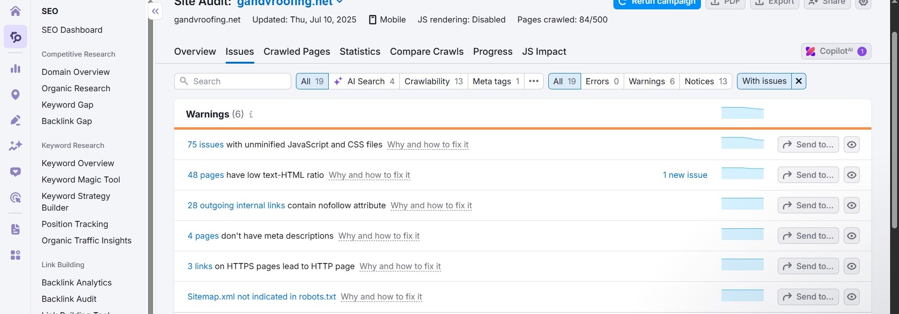899x314 pixels.
Task: Open Send to menu for nofollow links issue
Action: pyautogui.click(x=808, y=205)
